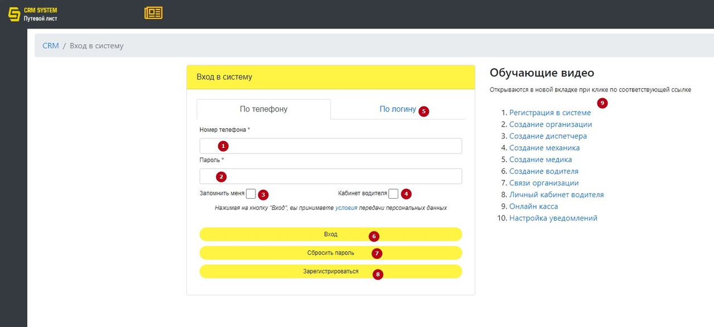The height and width of the screenshot is (327, 714).
Task: Click the "Вход" button
Action: click(331, 234)
